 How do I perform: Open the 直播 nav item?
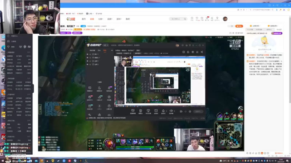tap(92, 19)
